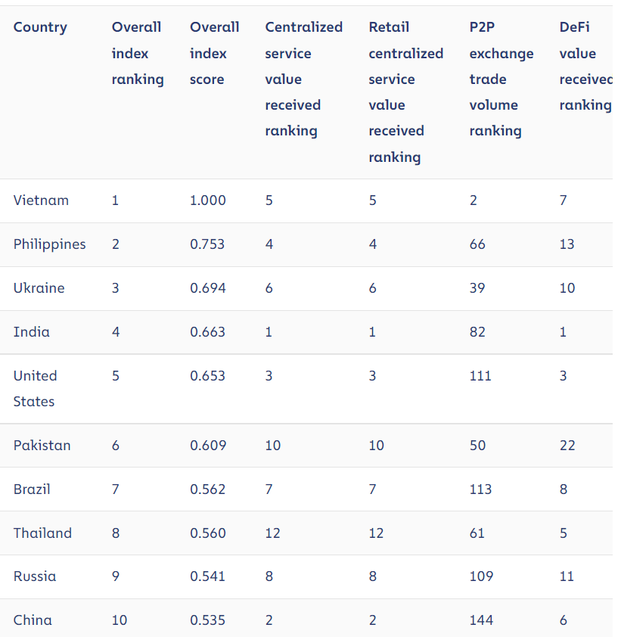This screenshot has width=621, height=637.
Task: Click Thailand's overall score 0.560
Action: (x=208, y=533)
